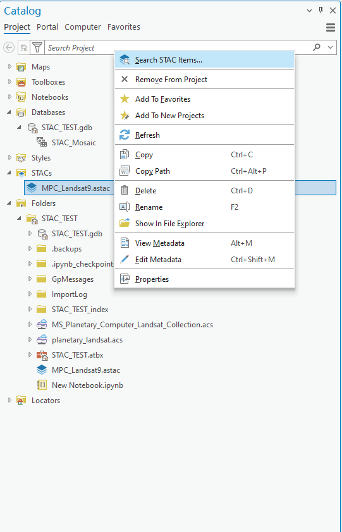The image size is (342, 532).
Task: Open the search options dropdown arrow
Action: click(x=331, y=47)
